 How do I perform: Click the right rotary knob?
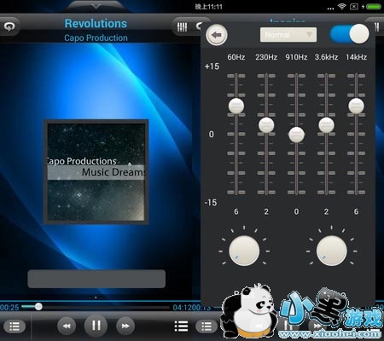tap(331, 251)
